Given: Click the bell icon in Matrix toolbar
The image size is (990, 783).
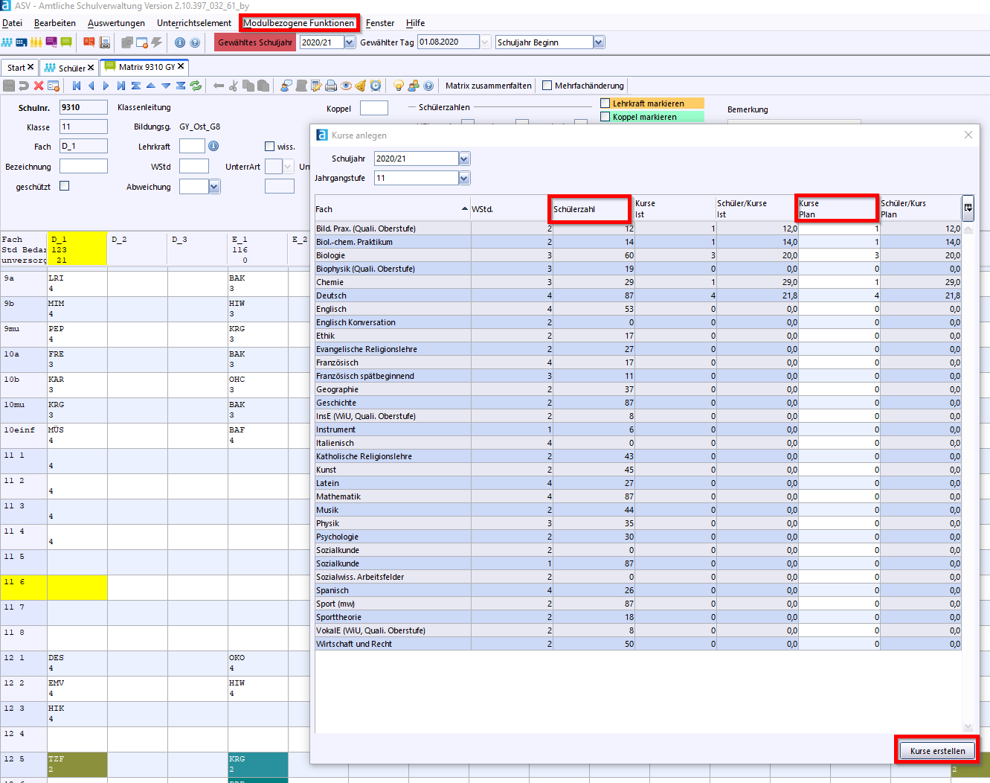Looking at the screenshot, I should coord(361,86).
